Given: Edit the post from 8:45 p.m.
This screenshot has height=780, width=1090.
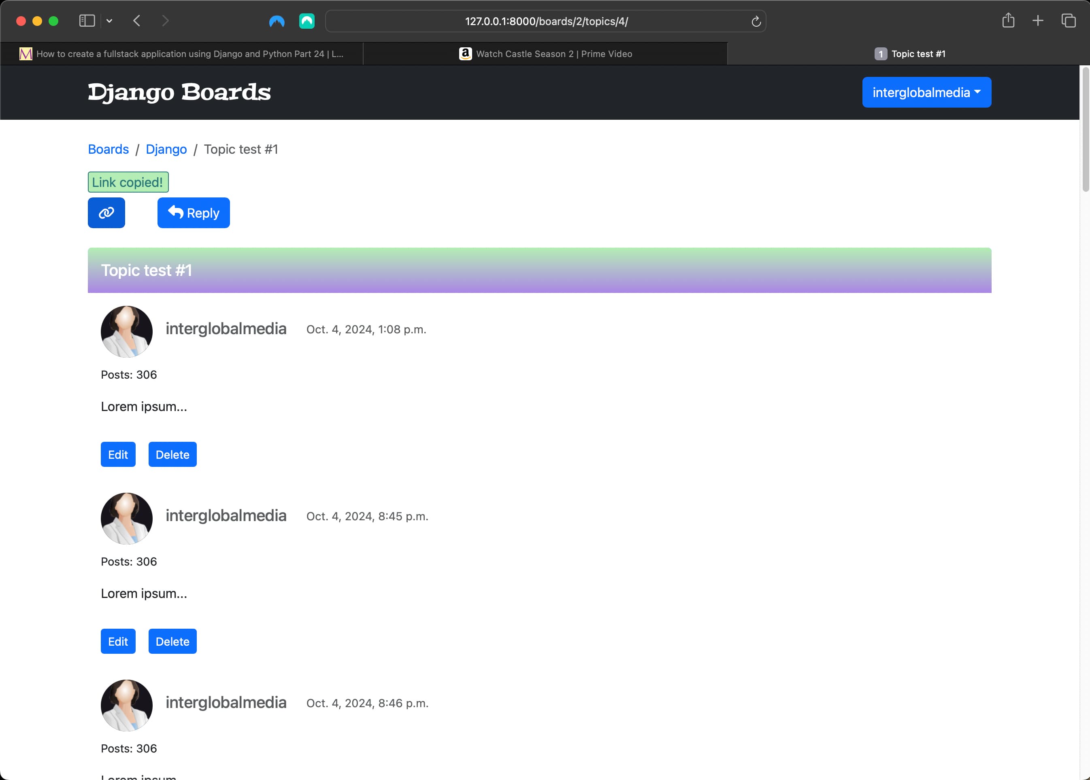Looking at the screenshot, I should tap(118, 641).
